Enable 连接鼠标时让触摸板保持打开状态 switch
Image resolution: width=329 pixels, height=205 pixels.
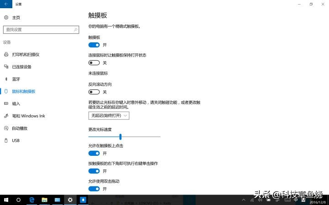94,63
